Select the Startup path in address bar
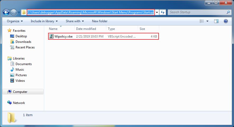 [91, 12]
